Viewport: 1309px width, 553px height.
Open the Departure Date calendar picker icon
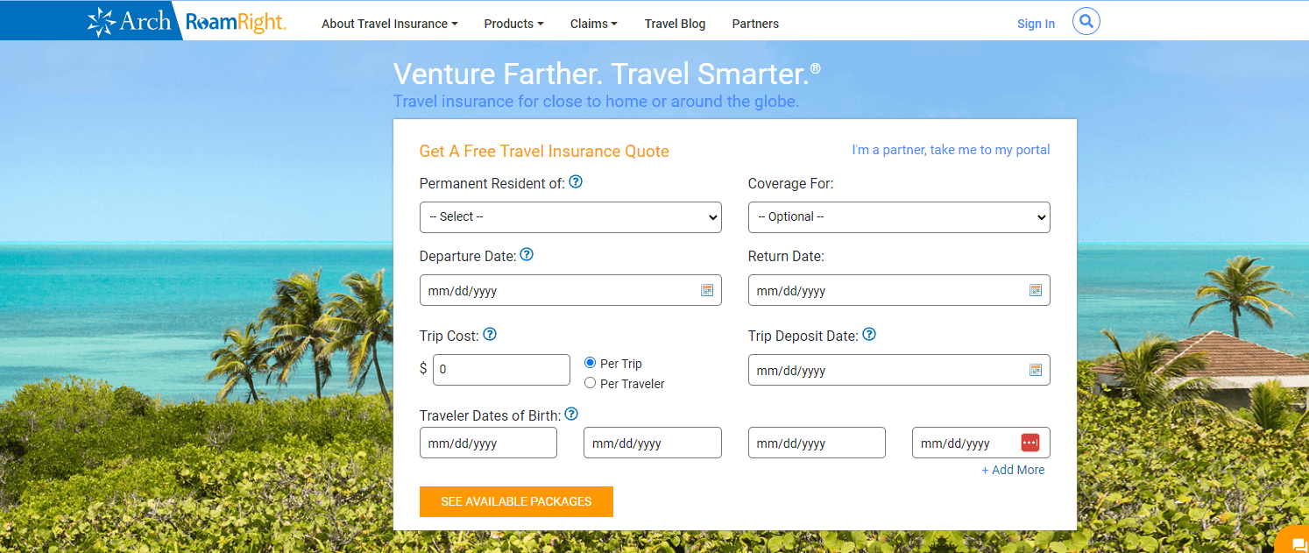[x=707, y=290]
